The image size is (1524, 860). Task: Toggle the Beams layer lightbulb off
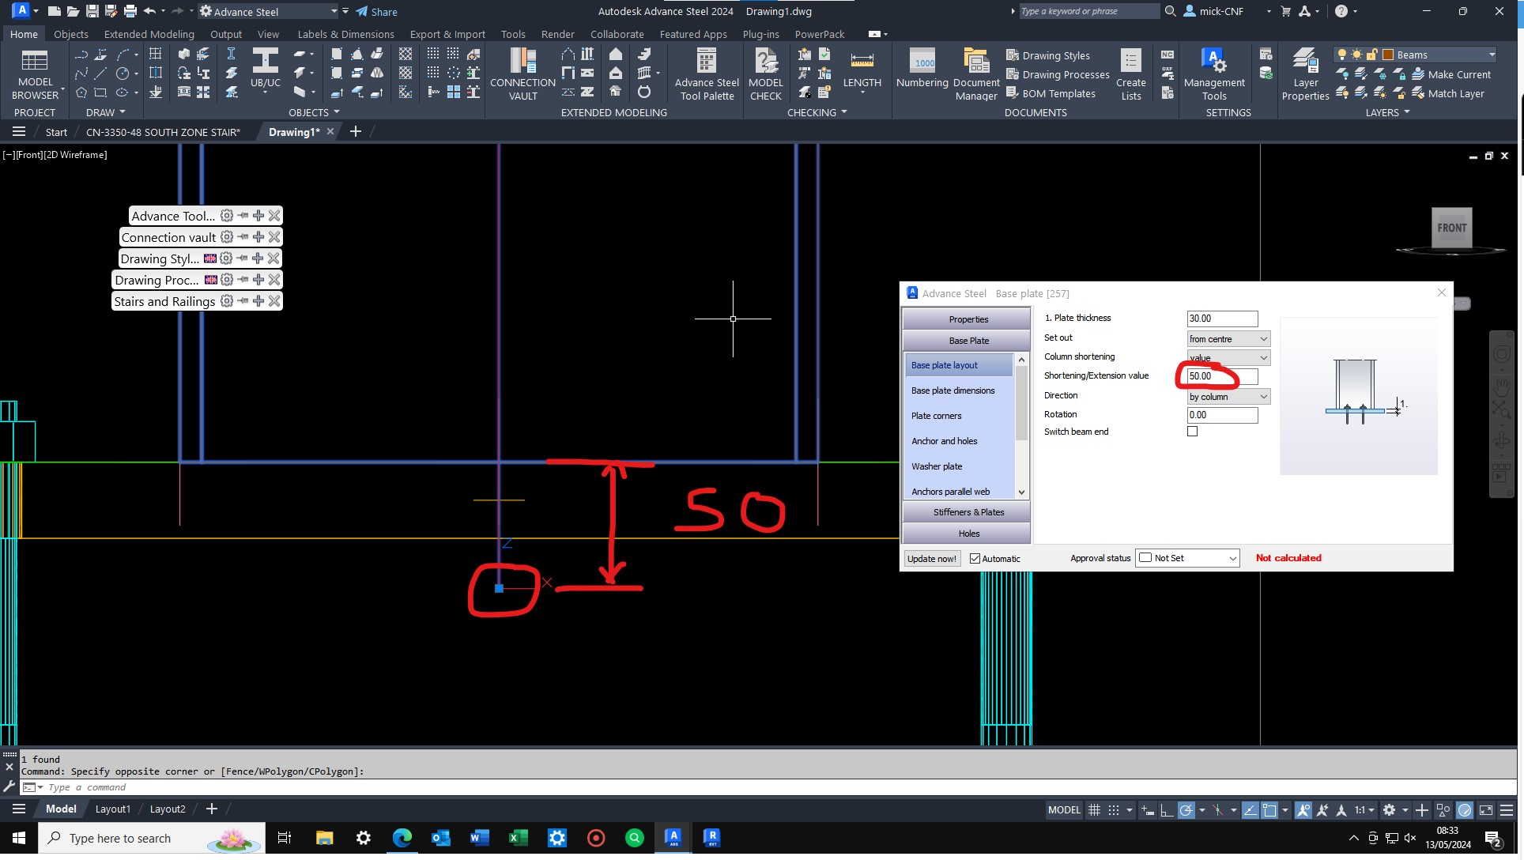[x=1341, y=54]
